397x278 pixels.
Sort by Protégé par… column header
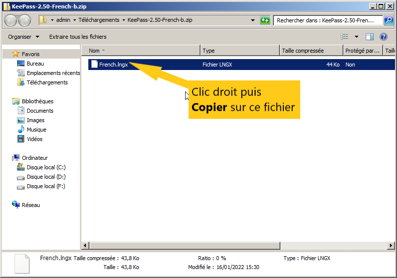[x=363, y=50]
